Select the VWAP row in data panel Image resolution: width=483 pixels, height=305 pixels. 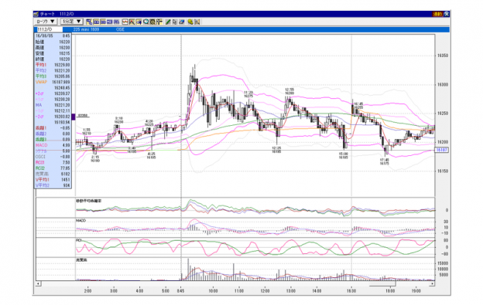(53, 82)
